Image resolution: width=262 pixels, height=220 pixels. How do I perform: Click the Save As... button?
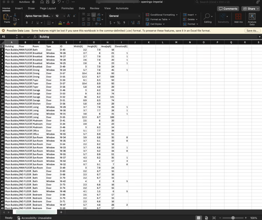(253, 31)
